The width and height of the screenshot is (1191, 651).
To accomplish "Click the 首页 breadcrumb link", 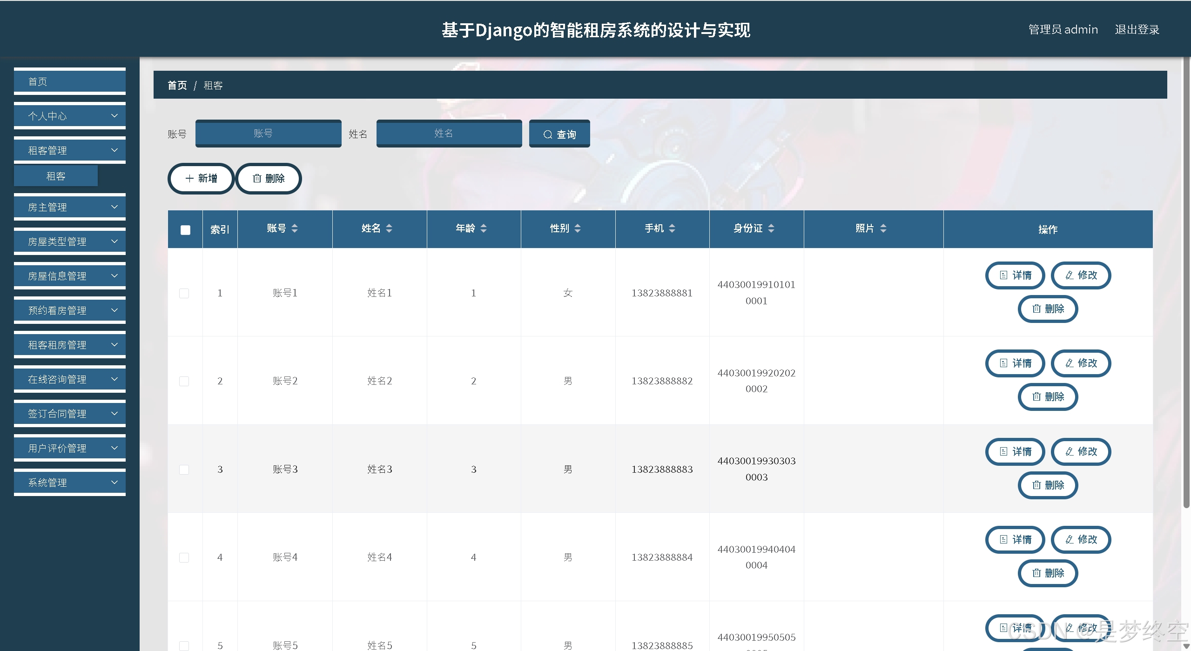I will [177, 85].
